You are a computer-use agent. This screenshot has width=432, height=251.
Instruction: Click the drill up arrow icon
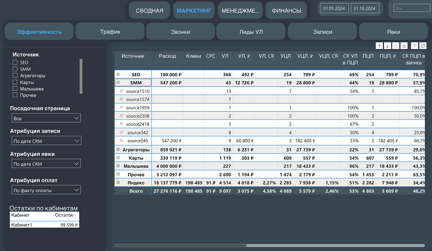pos(380,46)
